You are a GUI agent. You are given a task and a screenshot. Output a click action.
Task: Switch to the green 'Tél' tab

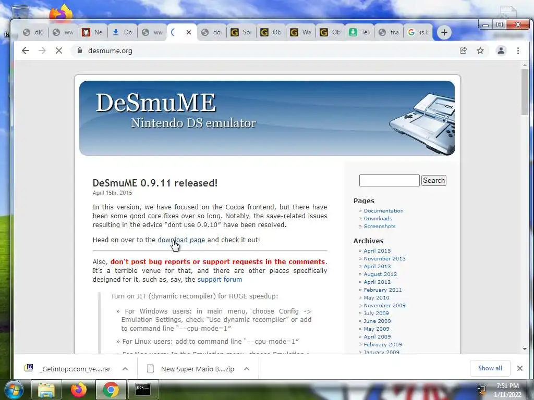pos(360,32)
